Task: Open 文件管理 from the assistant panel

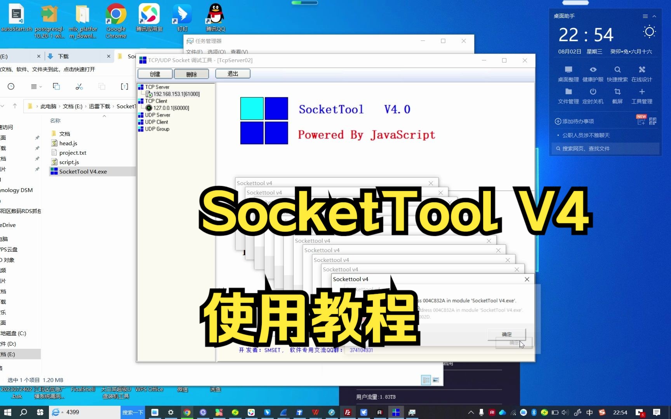Action: [x=568, y=95]
